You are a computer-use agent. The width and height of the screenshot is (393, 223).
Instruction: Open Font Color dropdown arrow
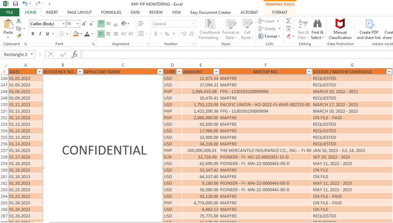(92, 34)
